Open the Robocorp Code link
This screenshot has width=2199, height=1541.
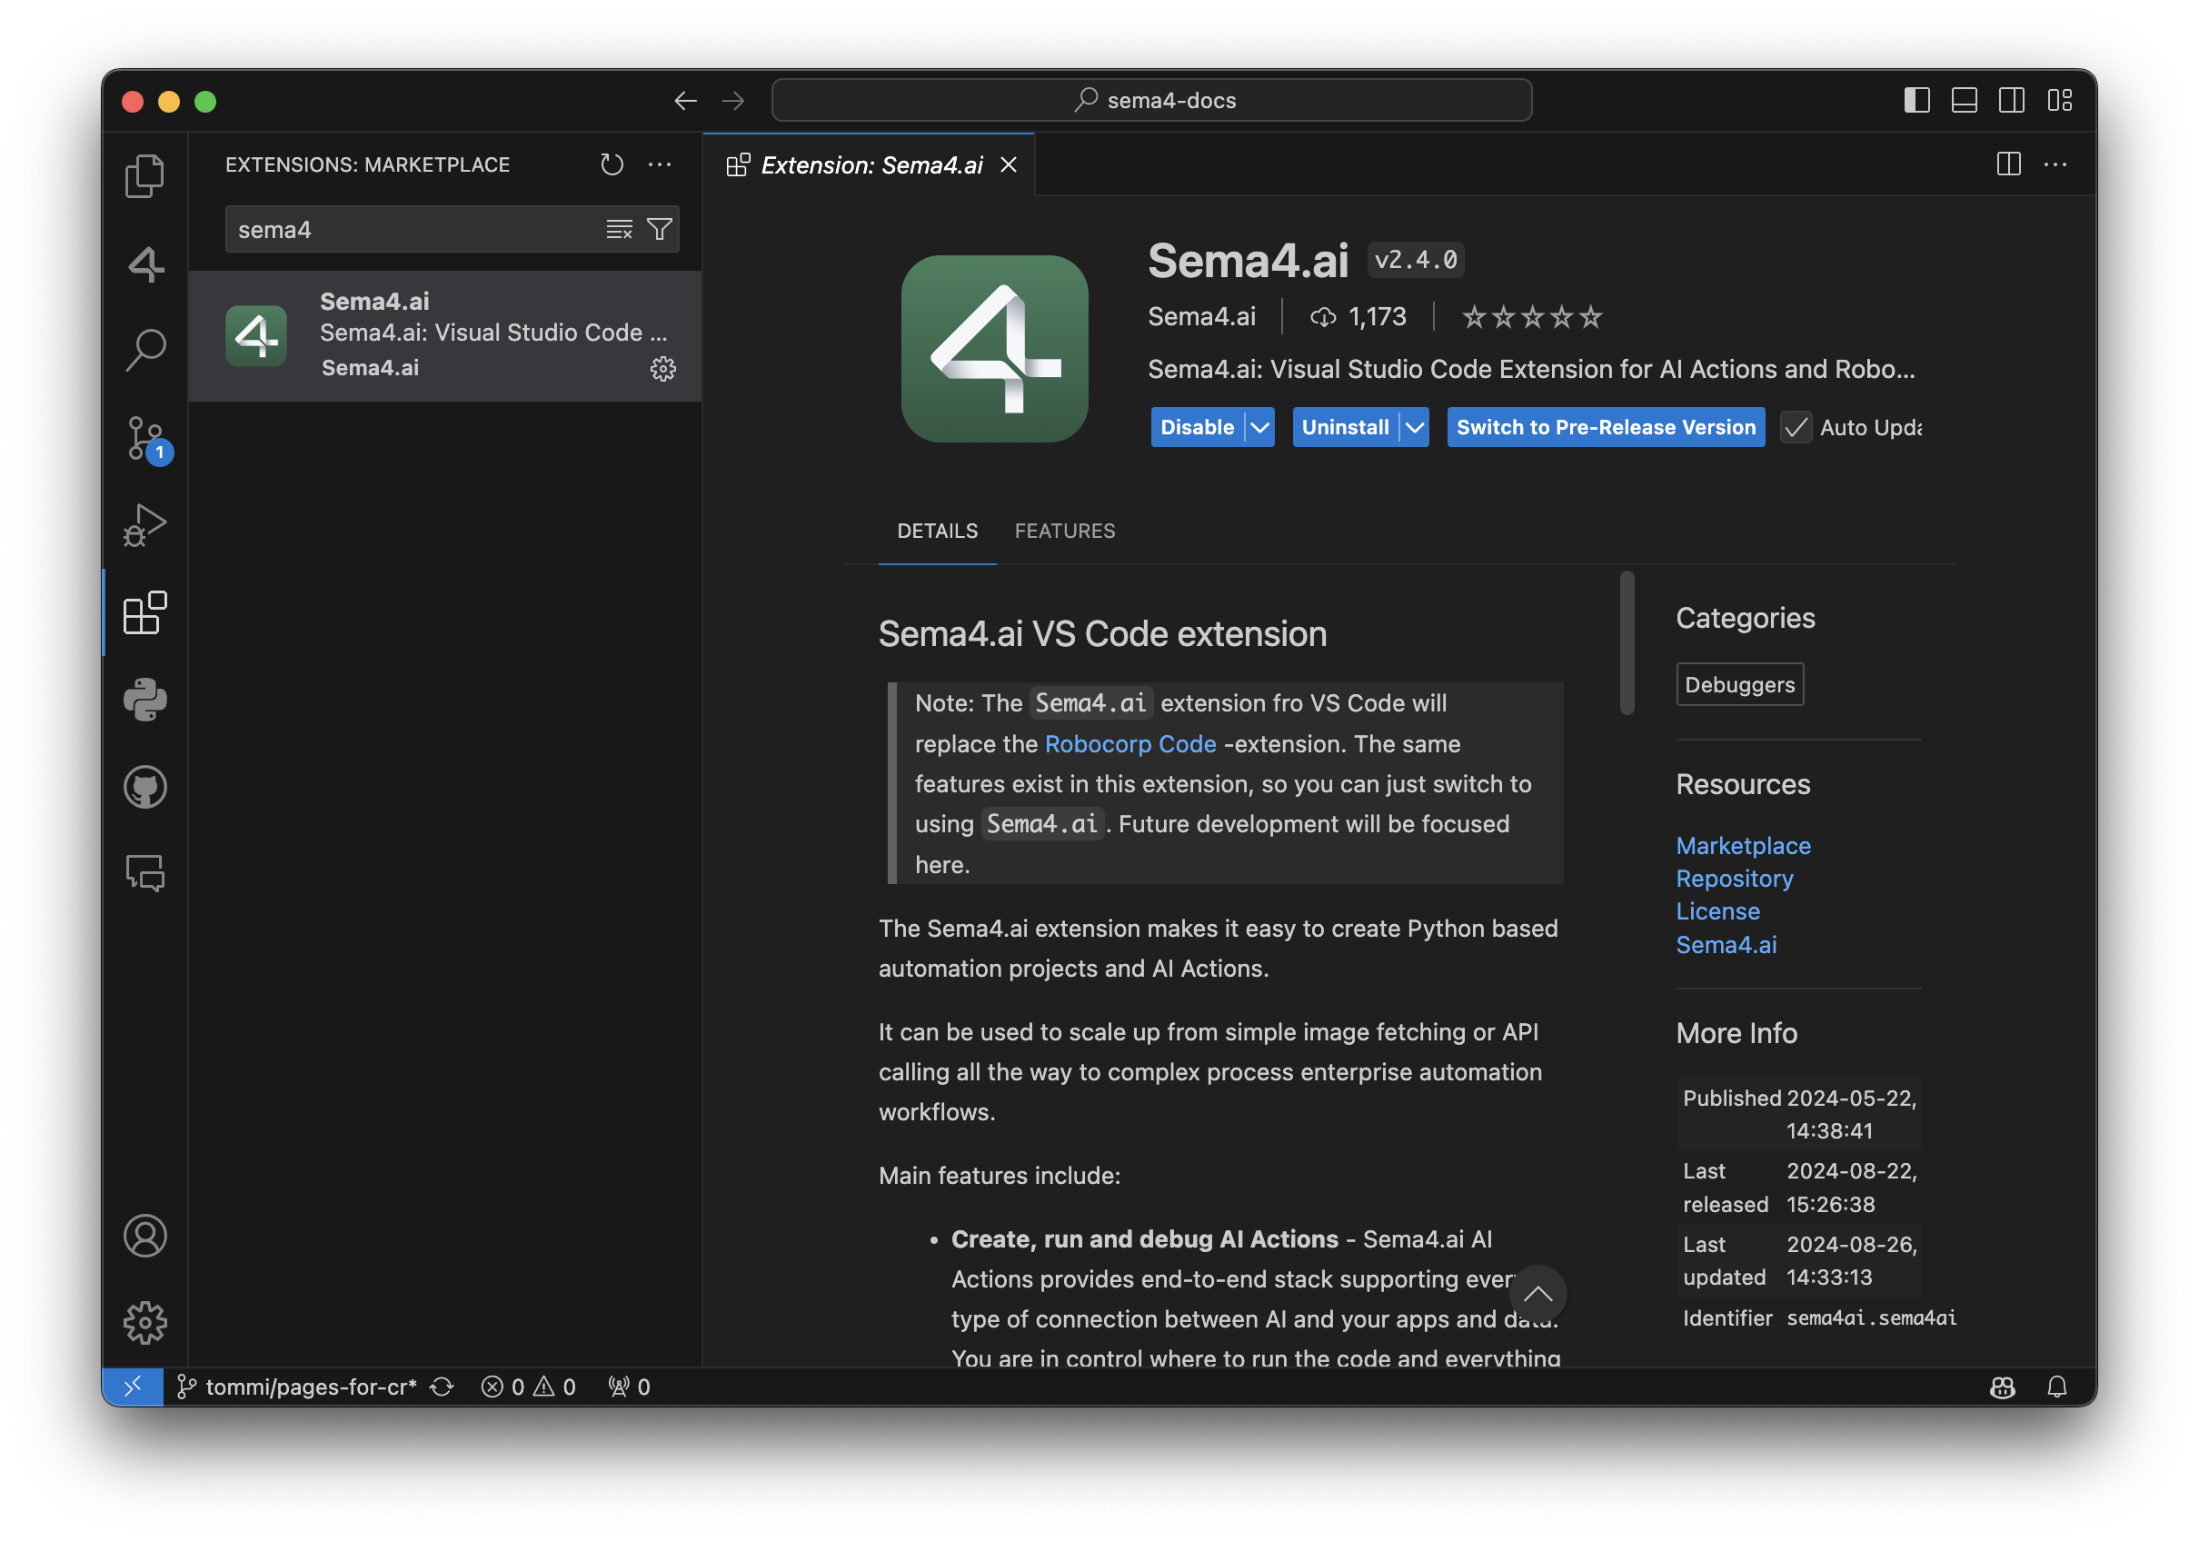point(1130,743)
